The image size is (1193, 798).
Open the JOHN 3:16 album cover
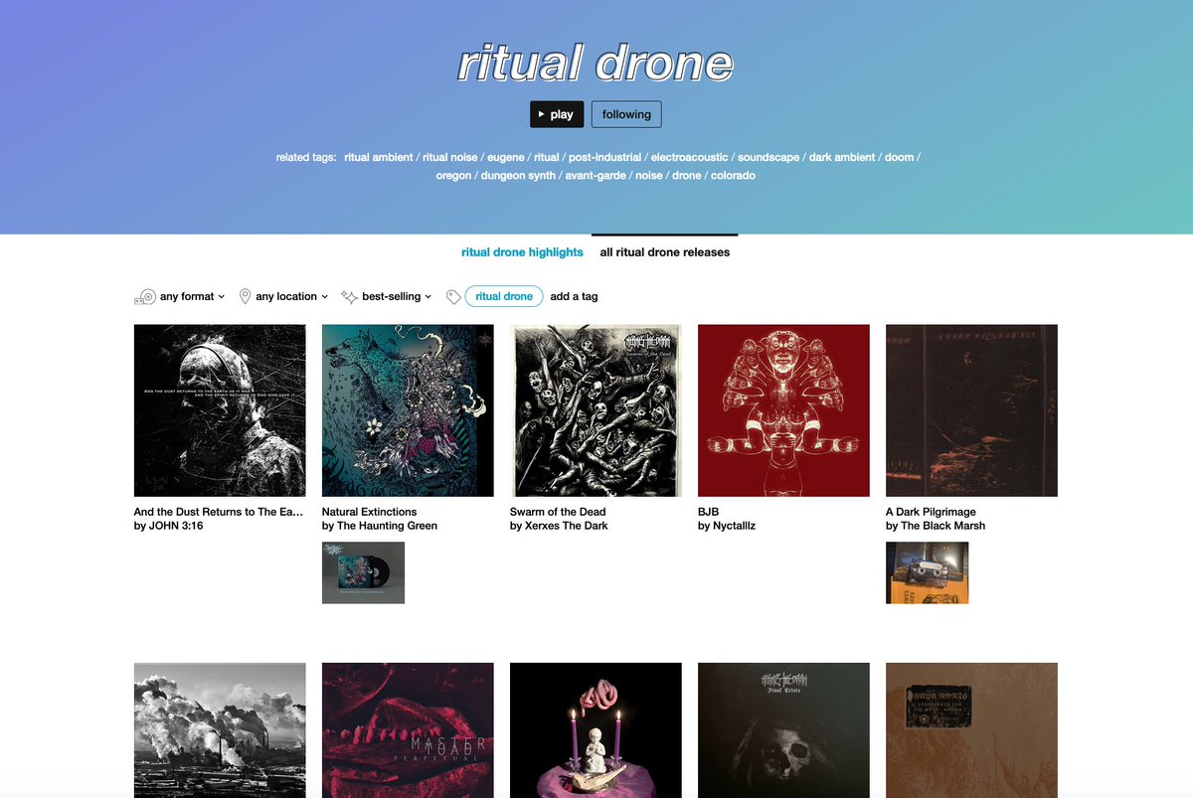click(x=220, y=410)
